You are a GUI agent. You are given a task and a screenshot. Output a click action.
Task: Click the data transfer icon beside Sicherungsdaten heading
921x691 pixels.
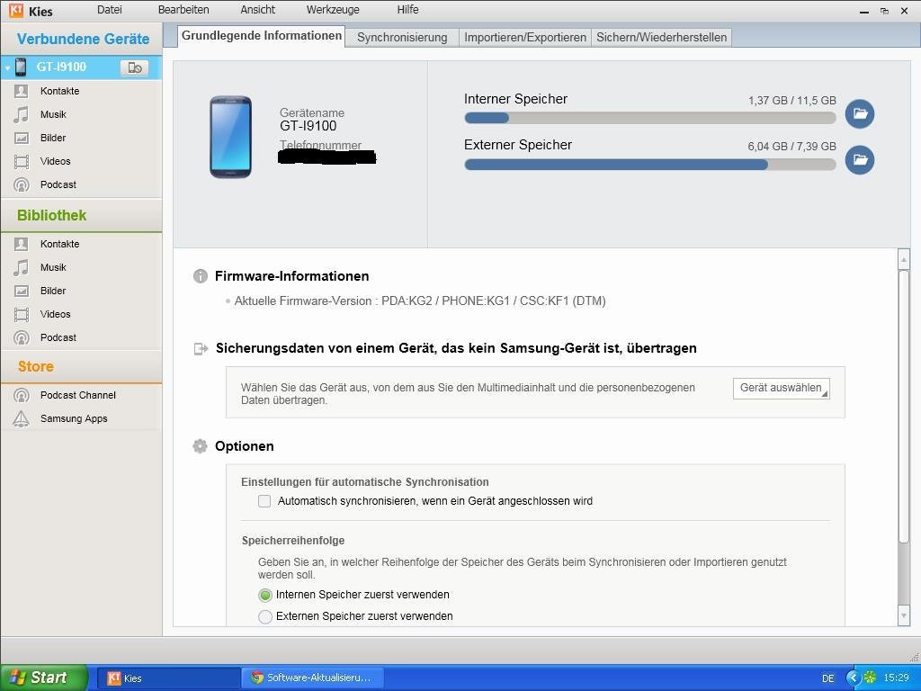point(201,349)
